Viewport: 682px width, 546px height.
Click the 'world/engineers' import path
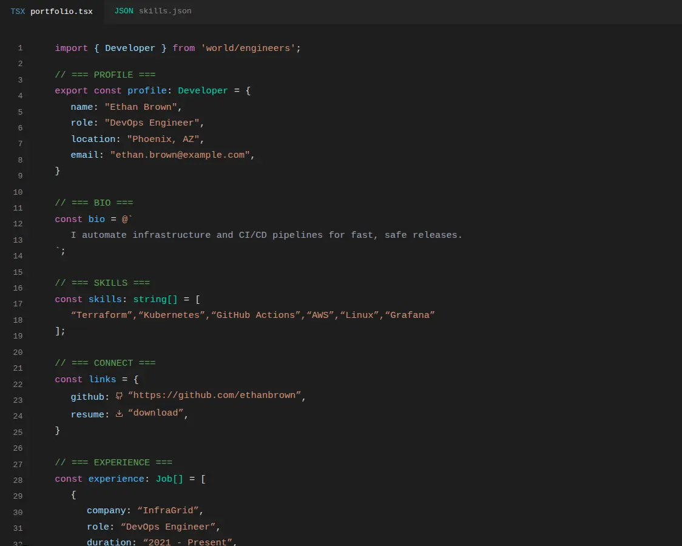(248, 48)
